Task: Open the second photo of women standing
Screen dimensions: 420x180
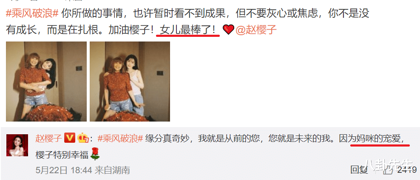Action: click(x=130, y=81)
